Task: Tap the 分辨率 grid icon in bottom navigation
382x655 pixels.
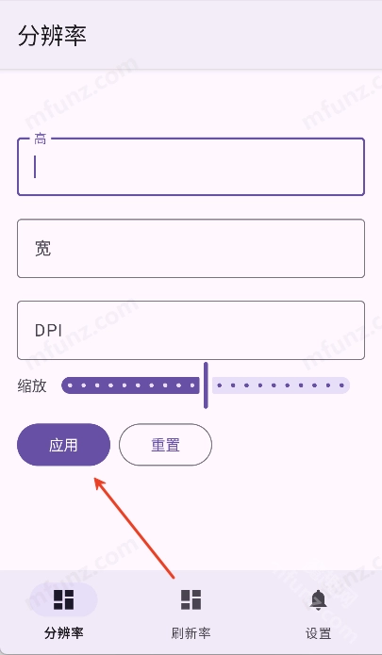Action: (x=63, y=599)
